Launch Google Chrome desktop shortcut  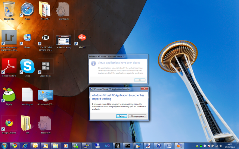(x=9, y=124)
